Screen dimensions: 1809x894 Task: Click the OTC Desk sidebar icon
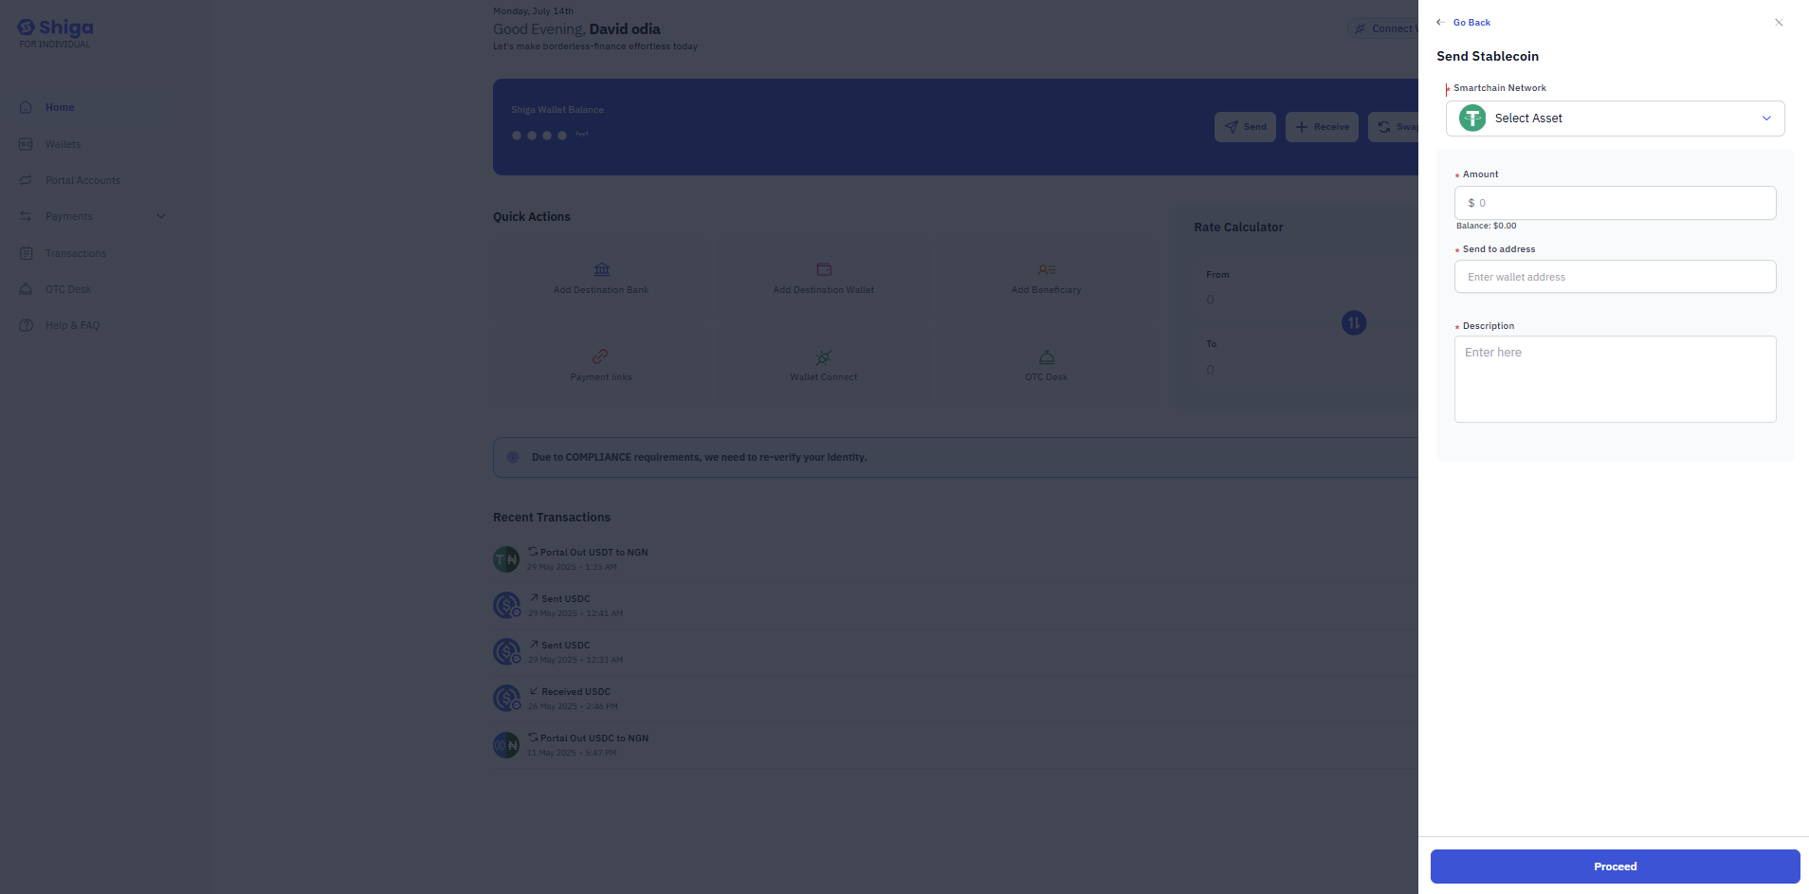[26, 289]
